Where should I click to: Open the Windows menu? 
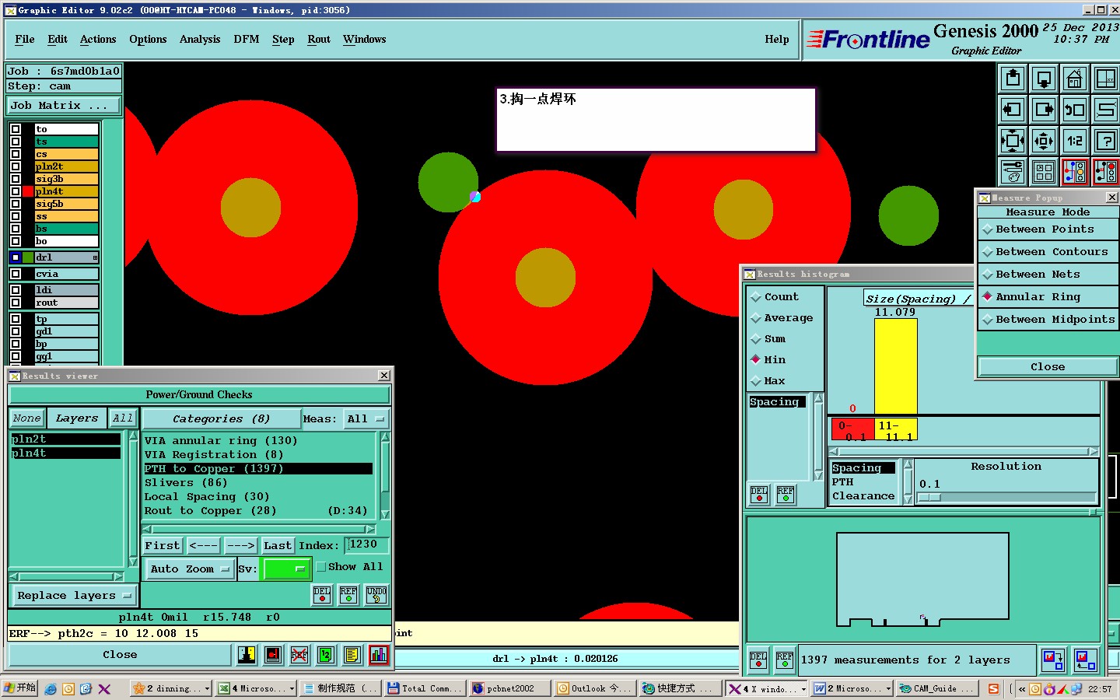(x=365, y=40)
